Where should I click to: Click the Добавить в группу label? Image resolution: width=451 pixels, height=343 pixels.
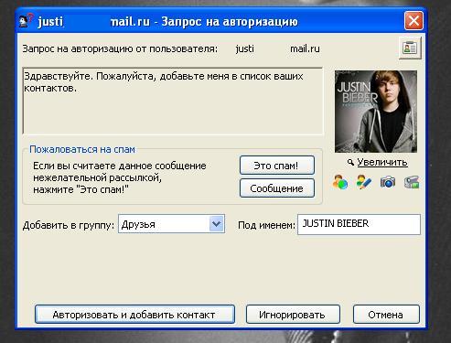pyautogui.click(x=69, y=225)
